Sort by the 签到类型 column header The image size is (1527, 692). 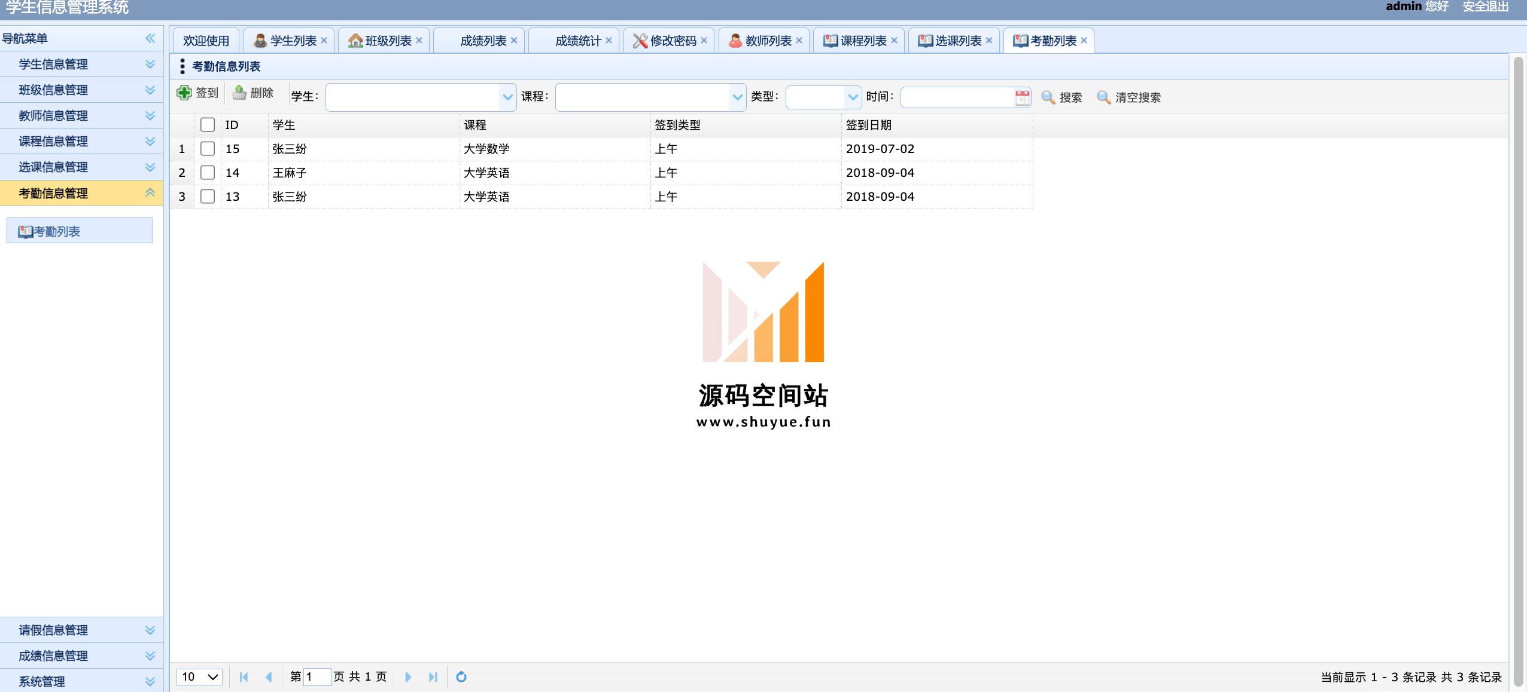click(746, 125)
